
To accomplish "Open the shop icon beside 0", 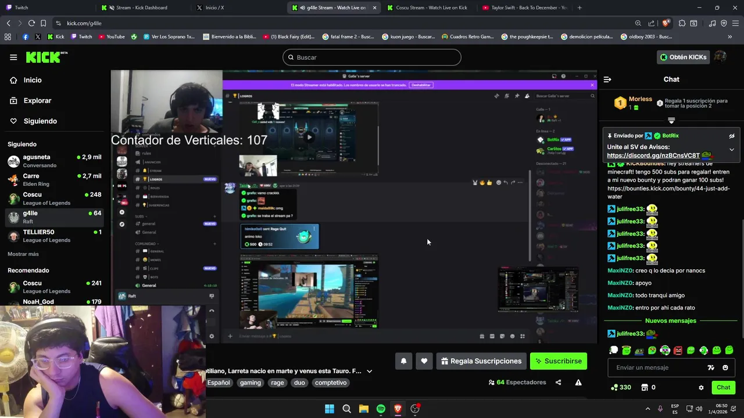I will click(x=645, y=387).
